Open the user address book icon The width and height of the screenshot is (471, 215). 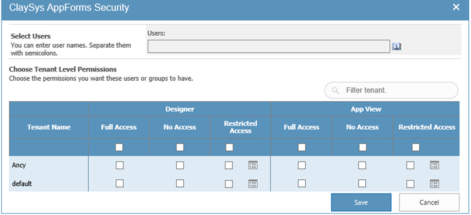[x=397, y=47]
